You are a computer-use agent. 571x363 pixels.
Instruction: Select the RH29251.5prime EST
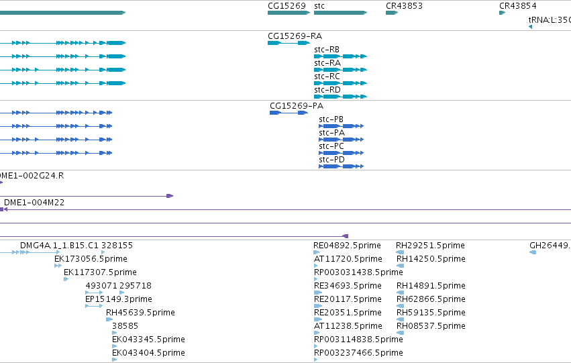[x=400, y=252]
